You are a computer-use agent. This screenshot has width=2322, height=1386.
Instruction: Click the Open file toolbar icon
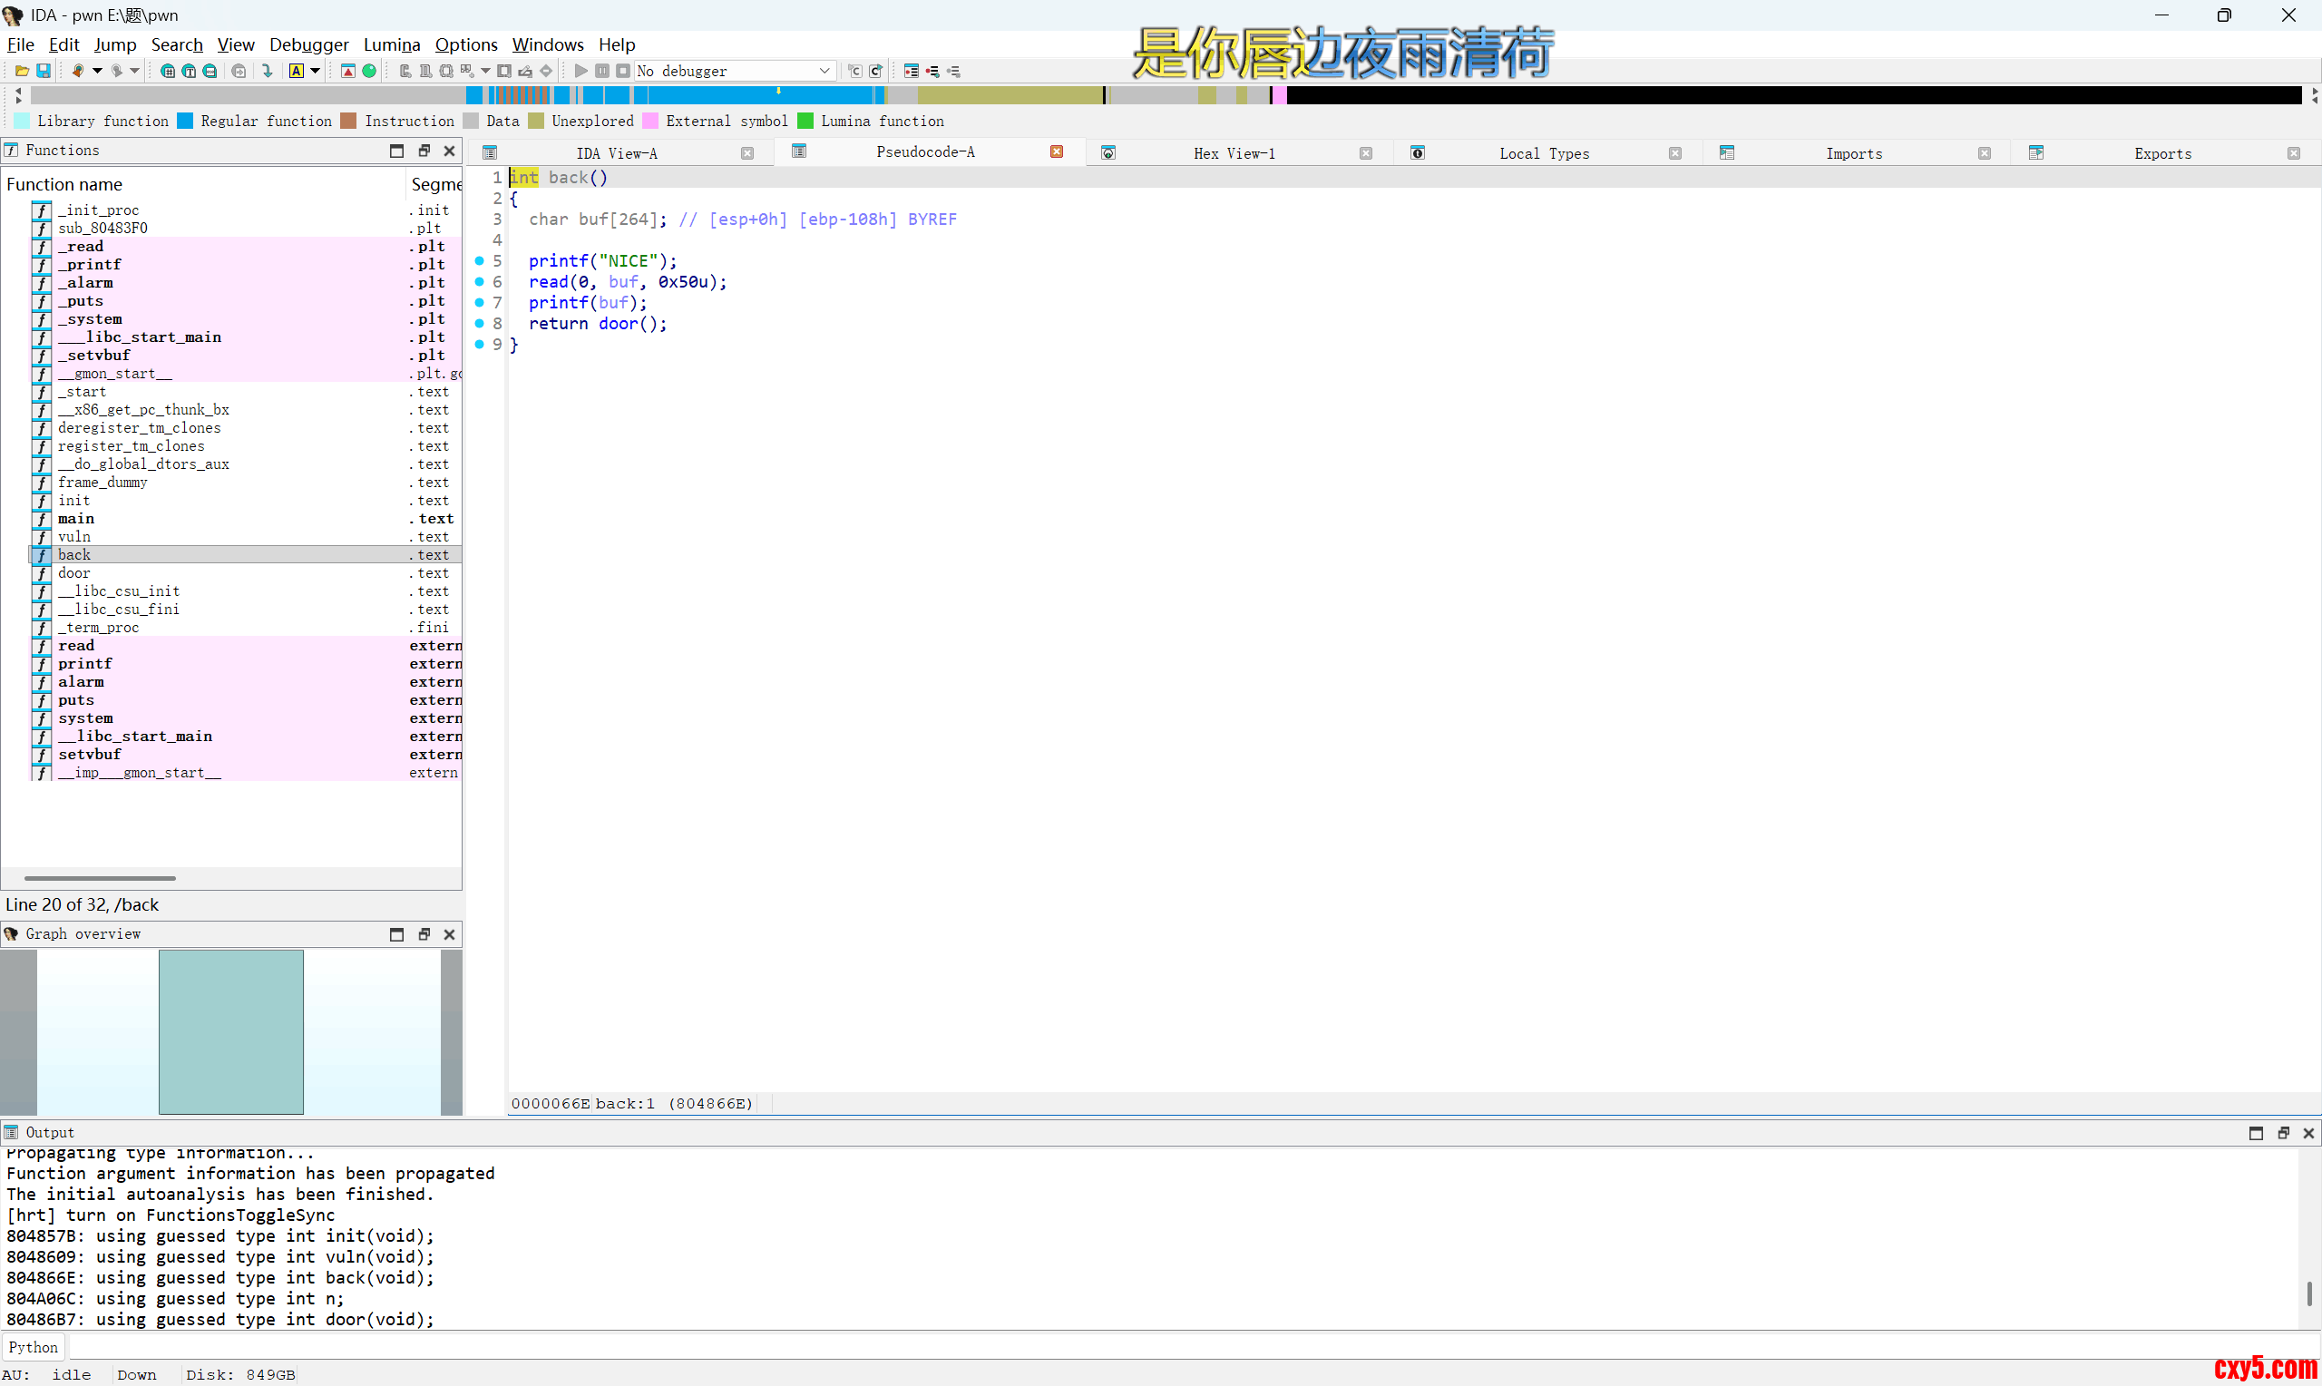22,71
